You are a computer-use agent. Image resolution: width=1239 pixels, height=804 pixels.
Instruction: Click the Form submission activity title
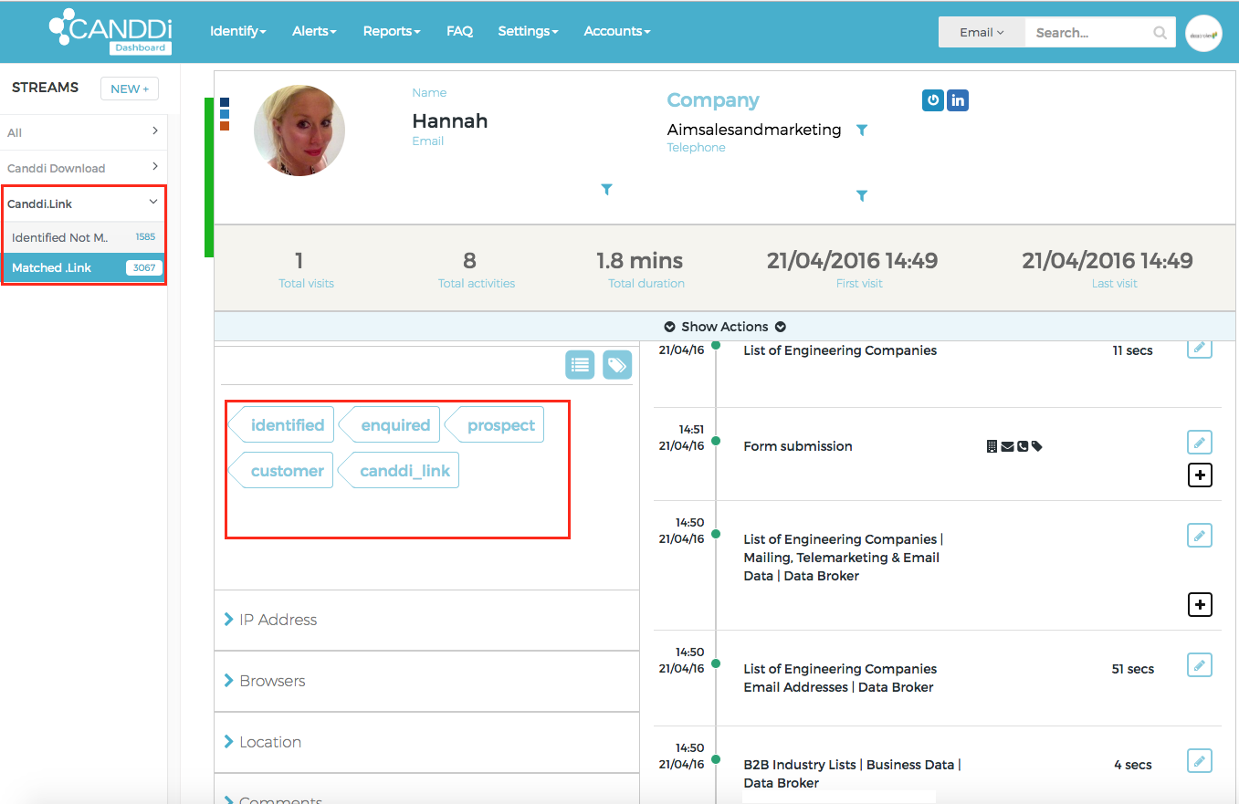pyautogui.click(x=798, y=446)
